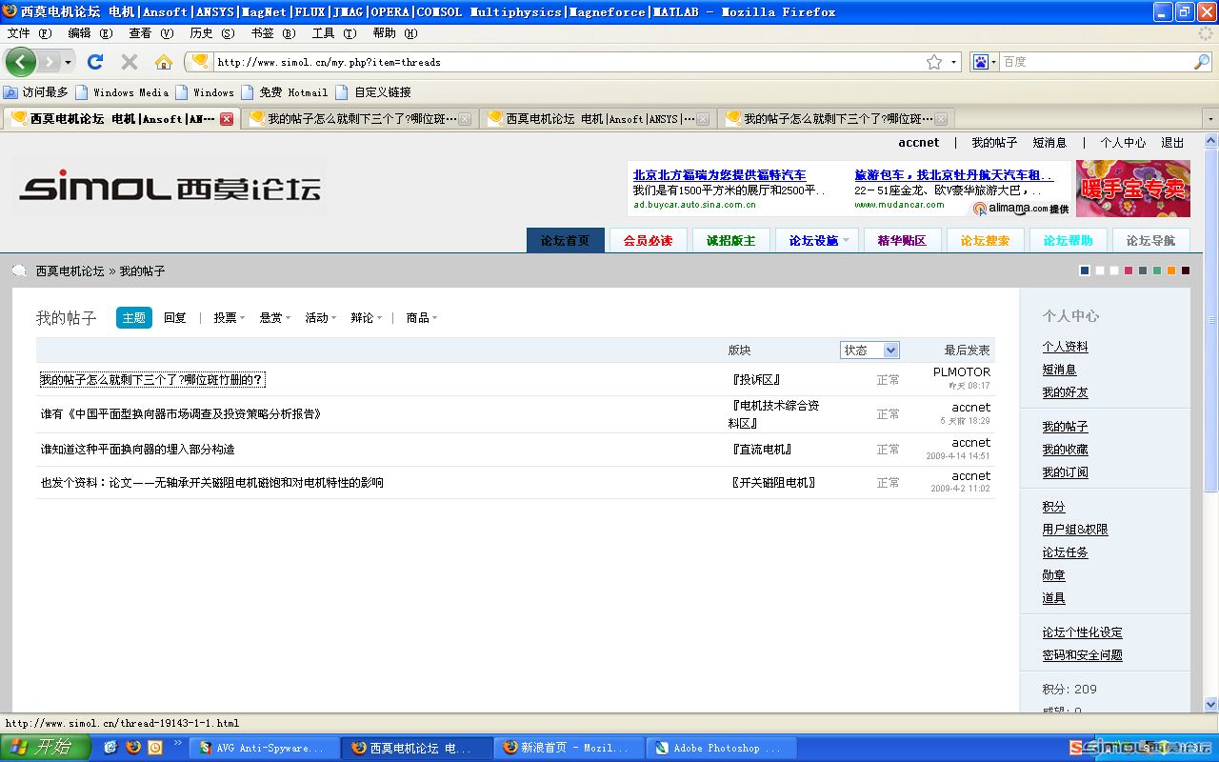Switch to the third tab 西莫电机论坛

pyautogui.click(x=598, y=119)
